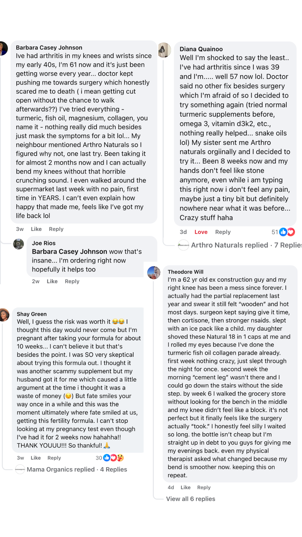This screenshot has height=537, width=302.
Task: Like Barbara Casey Johnson's comment
Action: pos(36,229)
